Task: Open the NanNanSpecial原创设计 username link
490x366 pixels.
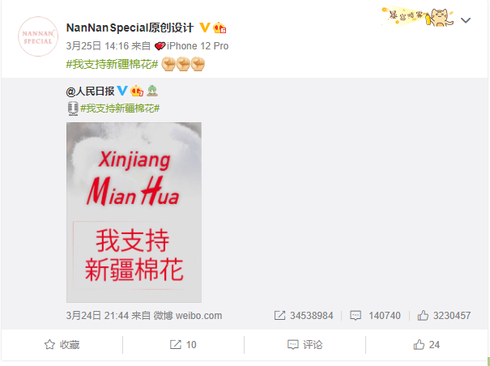Action: 130,28
